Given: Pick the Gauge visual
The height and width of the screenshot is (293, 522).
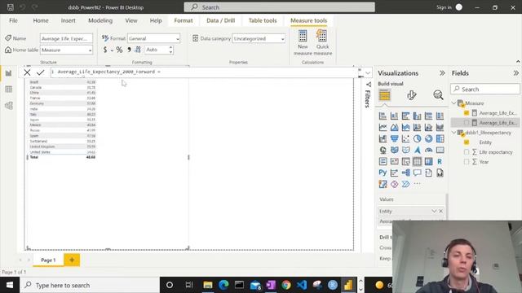Looking at the screenshot, I should coord(428,150).
